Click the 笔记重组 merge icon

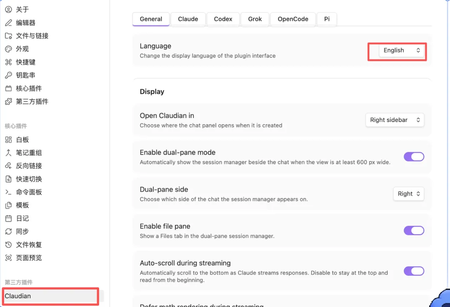9,152
